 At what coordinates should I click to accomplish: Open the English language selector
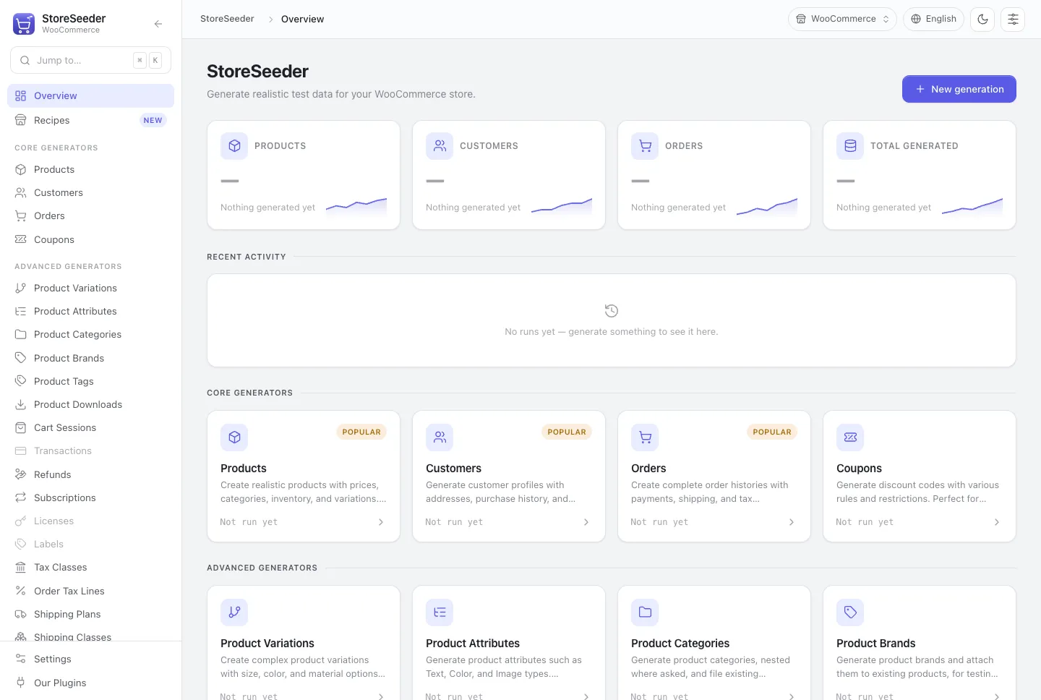(x=933, y=19)
